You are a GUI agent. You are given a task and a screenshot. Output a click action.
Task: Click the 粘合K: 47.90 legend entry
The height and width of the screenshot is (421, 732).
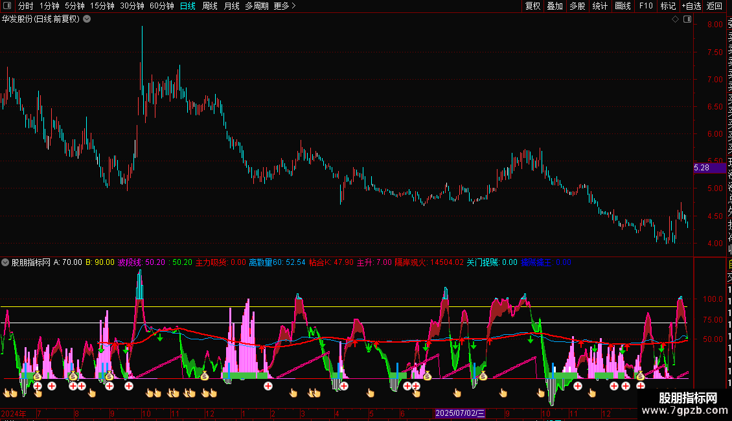coord(332,262)
